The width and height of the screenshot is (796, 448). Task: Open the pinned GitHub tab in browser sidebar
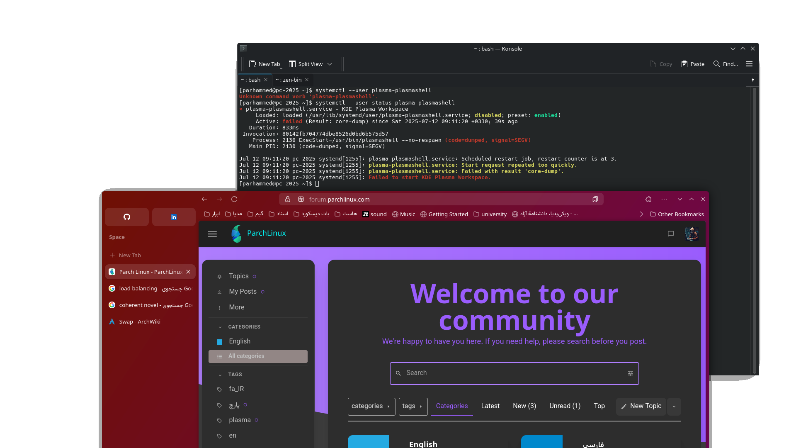pos(127,217)
